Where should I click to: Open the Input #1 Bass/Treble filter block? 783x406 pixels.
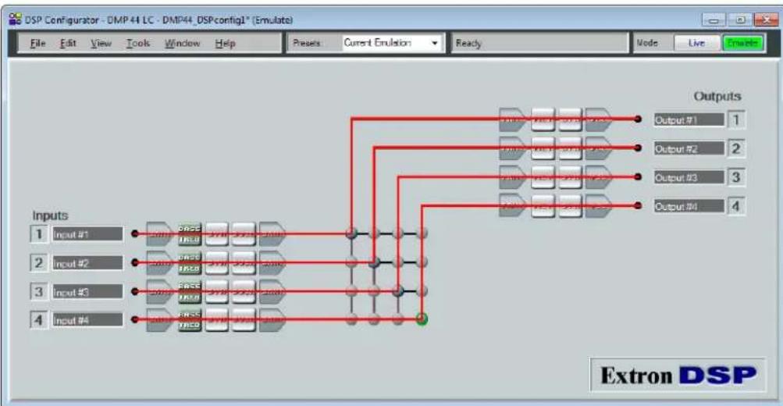(190, 233)
